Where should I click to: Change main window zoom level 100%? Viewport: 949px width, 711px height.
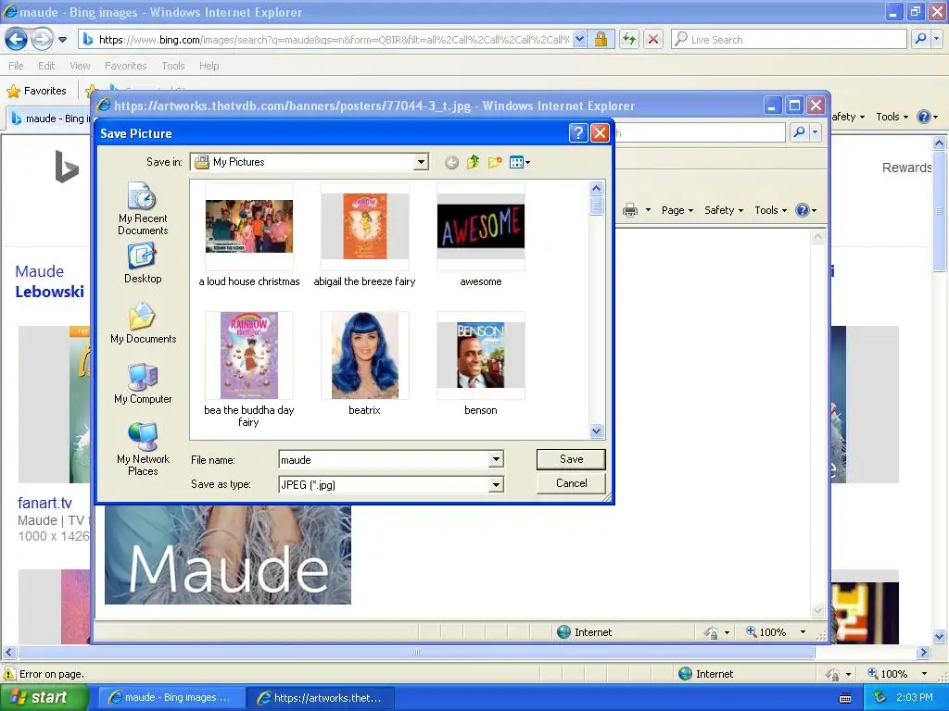(x=897, y=674)
